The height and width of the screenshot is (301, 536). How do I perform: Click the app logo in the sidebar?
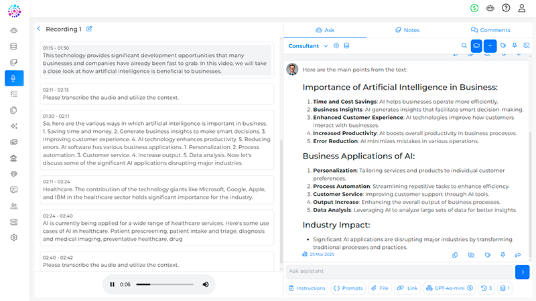pyautogui.click(x=14, y=11)
